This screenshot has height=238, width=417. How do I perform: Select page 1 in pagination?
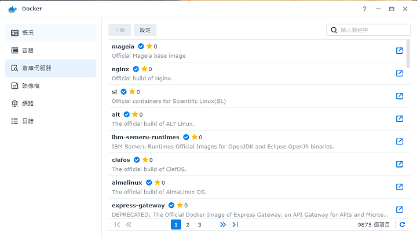click(x=176, y=225)
